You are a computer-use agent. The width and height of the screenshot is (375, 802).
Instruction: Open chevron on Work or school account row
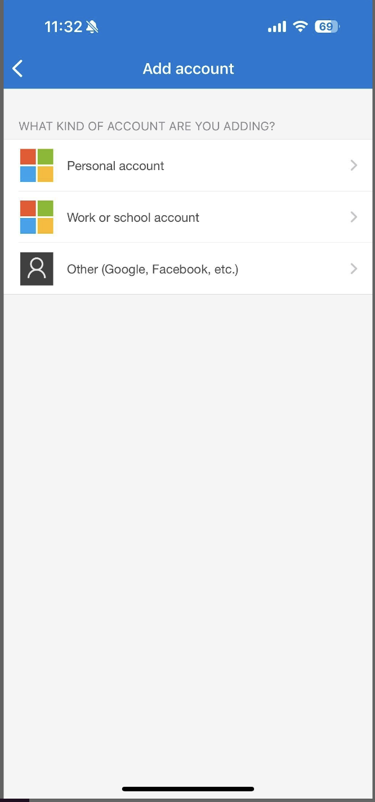pos(354,217)
